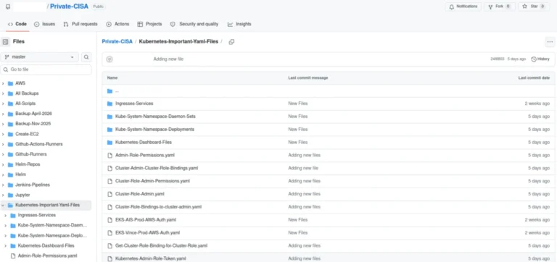Click author avatar in latest commit bar
557x262 pixels.
110,59
